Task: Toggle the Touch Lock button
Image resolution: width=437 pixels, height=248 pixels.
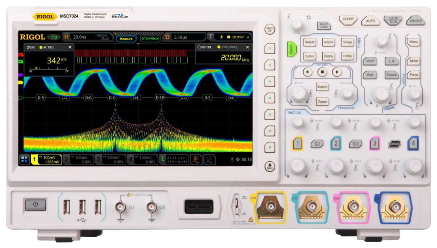Action: [324, 26]
